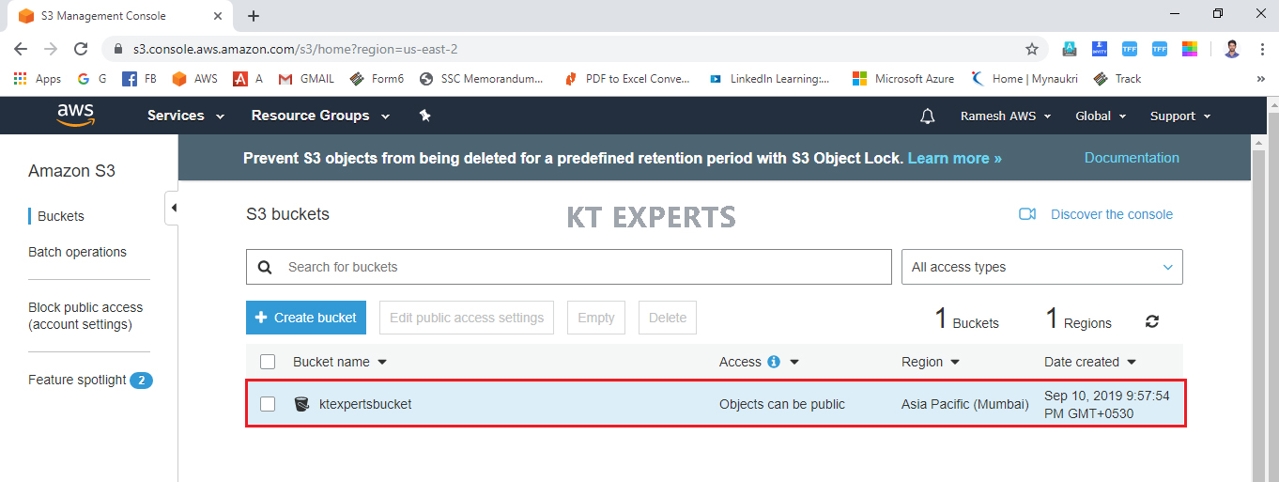Bookmark this page with the star icon
This screenshot has width=1279, height=482.
[x=1032, y=49]
